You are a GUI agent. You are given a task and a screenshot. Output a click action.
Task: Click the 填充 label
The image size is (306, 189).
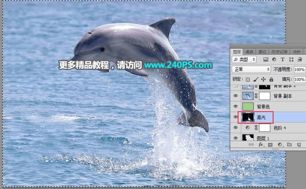[287, 79]
